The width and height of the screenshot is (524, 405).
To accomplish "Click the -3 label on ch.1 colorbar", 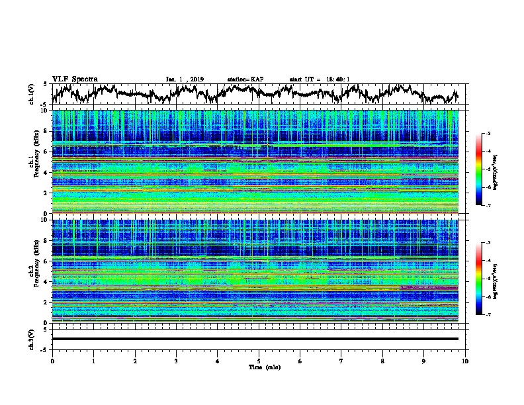I will (x=488, y=134).
